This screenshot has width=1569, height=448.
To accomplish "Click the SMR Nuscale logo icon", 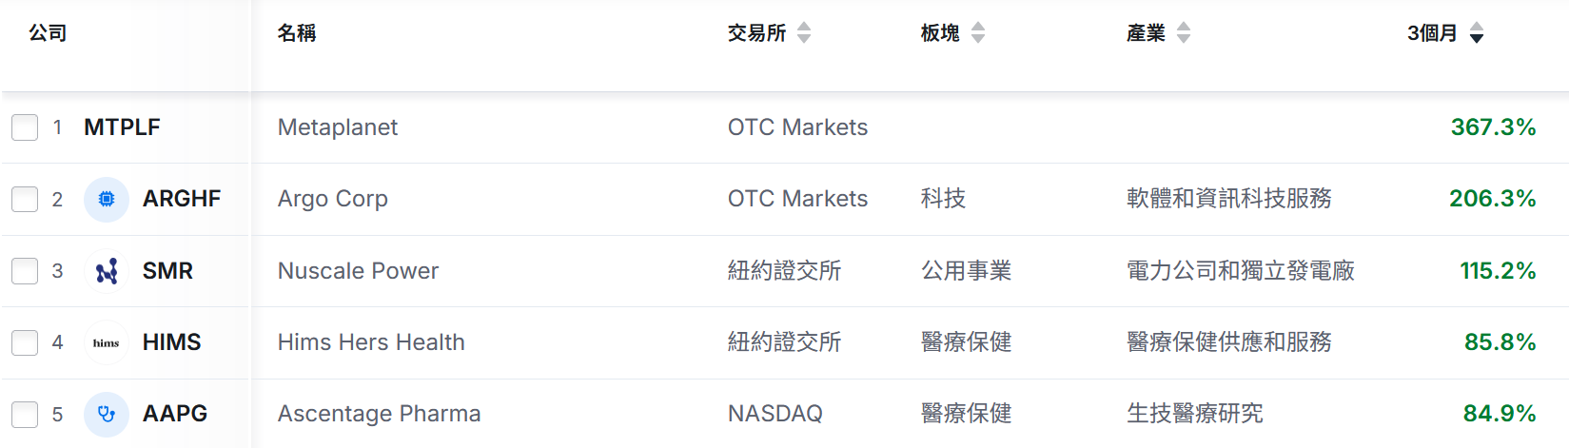I will point(107,271).
